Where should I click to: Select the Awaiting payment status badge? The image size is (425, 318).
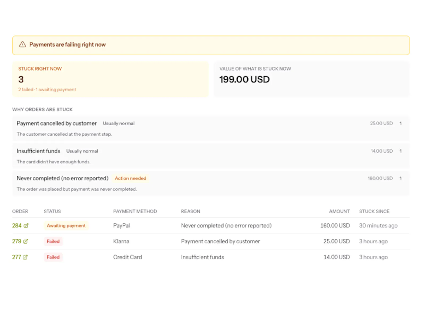(66, 226)
